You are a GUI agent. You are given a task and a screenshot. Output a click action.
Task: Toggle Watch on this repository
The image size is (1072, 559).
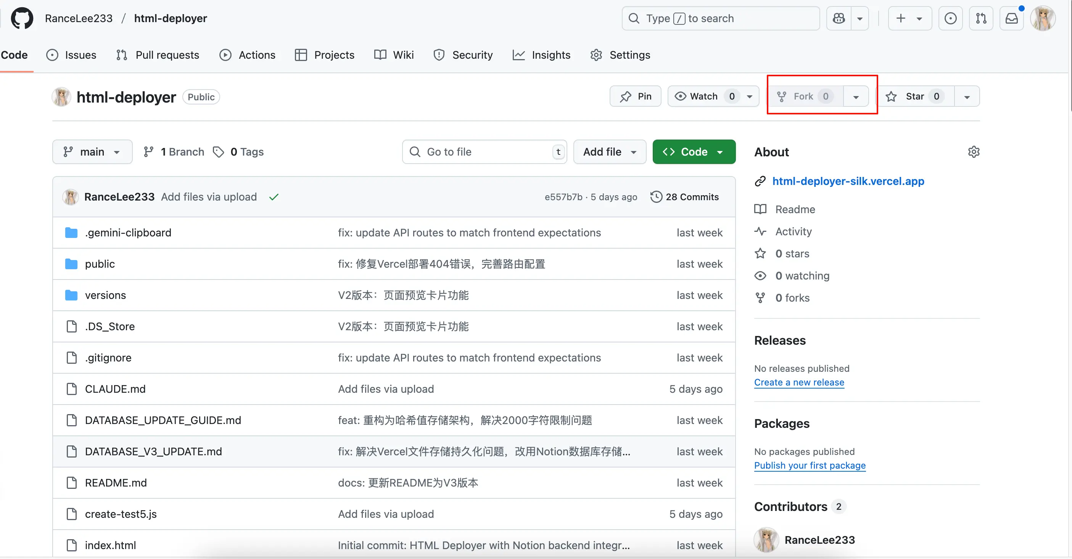[x=703, y=96]
